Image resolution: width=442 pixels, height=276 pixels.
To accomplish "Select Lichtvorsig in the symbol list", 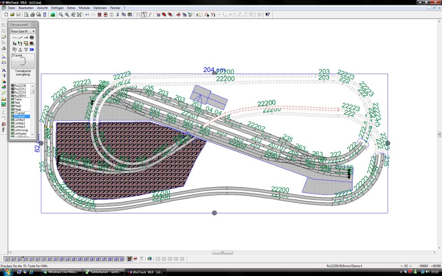I will (20, 130).
